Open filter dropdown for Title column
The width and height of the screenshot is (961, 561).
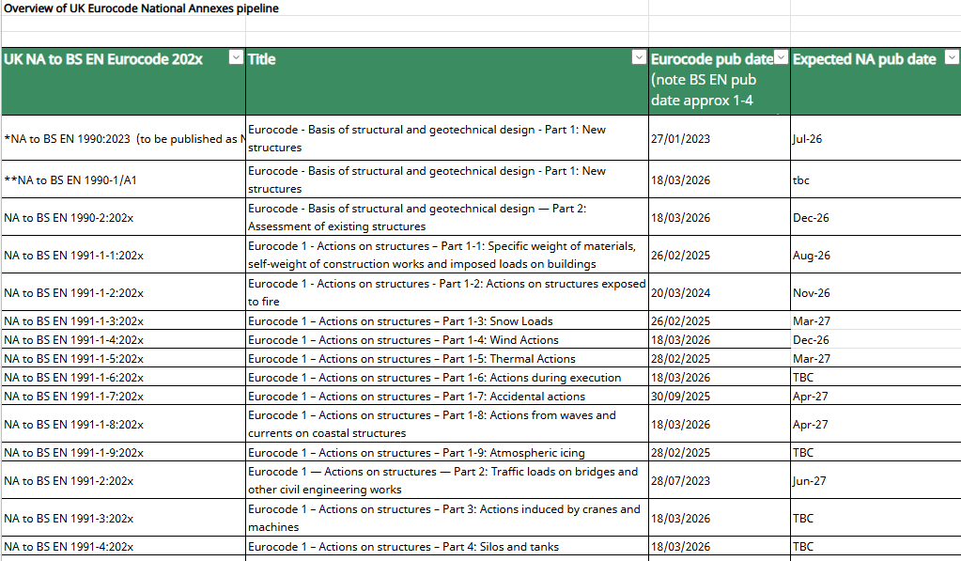[639, 57]
